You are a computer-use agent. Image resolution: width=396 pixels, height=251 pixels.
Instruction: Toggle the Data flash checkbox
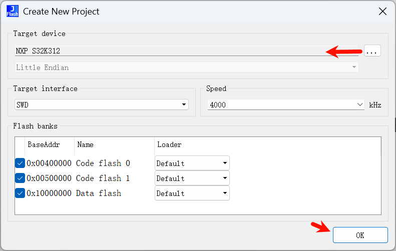[20, 193]
